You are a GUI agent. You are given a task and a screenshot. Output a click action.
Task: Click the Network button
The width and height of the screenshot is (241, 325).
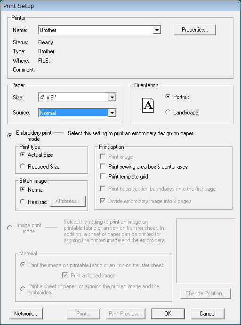(26, 314)
